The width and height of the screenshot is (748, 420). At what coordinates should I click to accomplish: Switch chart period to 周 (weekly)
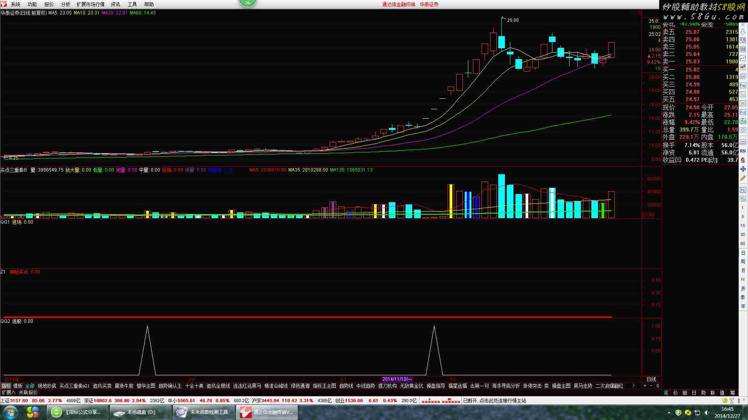pos(743,261)
